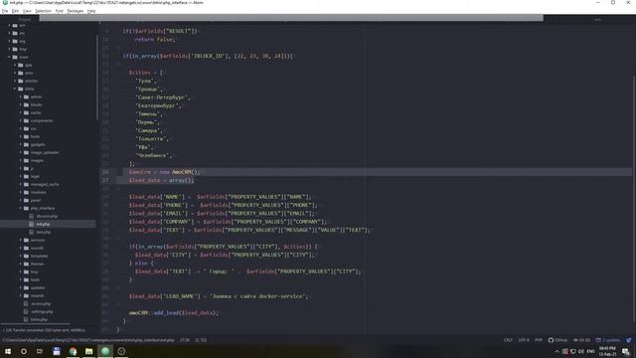Open Task View on taskbar
636x358 pixels.
point(40,351)
